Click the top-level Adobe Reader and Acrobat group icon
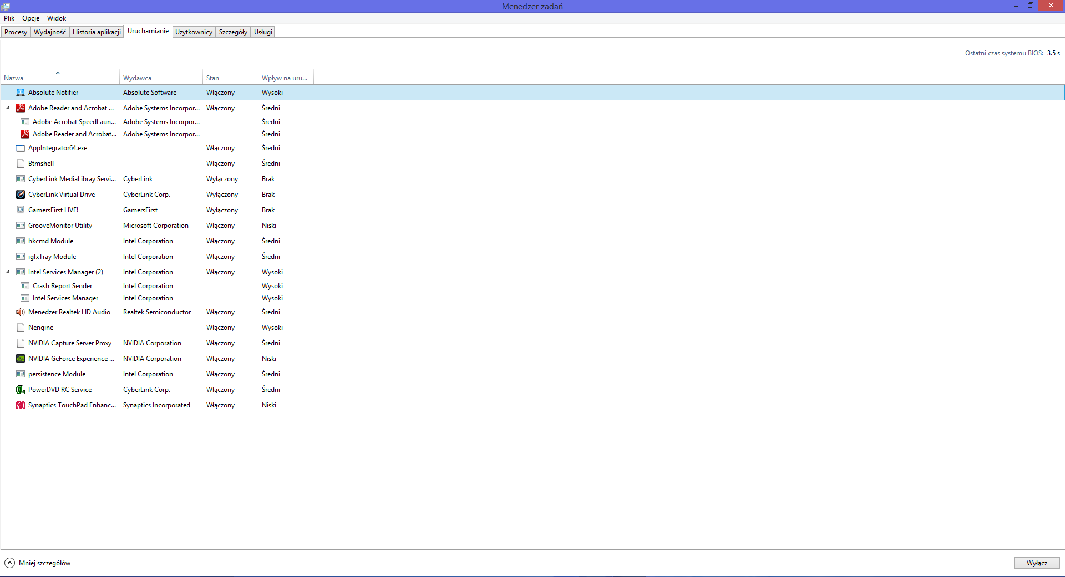Screen dimensions: 1065x577 coord(21,108)
